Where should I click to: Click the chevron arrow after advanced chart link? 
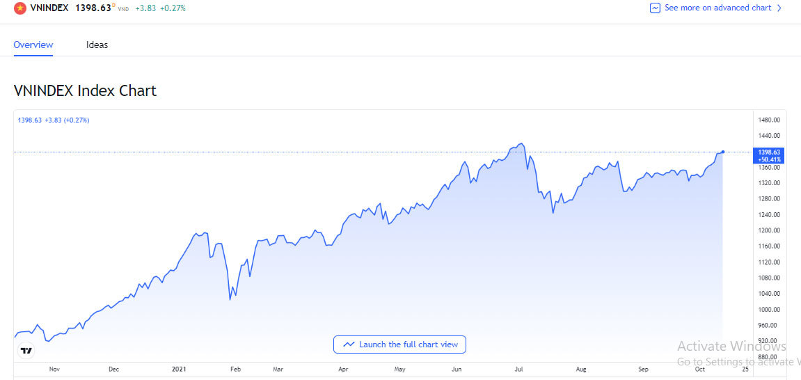coord(779,8)
